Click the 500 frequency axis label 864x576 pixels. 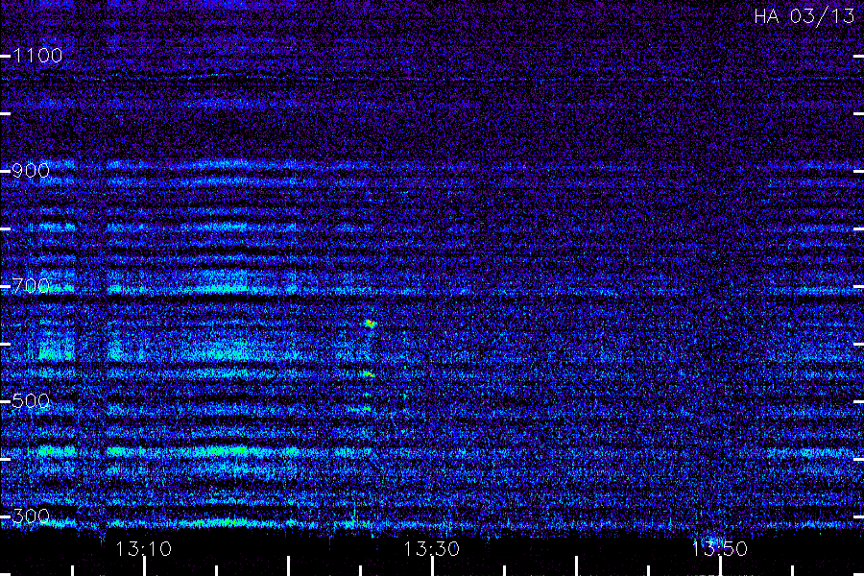click(x=31, y=400)
